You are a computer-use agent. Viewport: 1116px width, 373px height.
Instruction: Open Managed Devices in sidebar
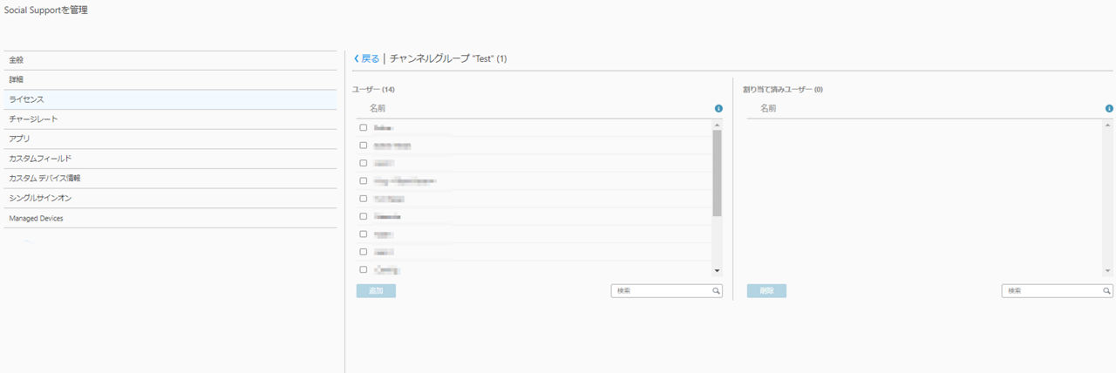click(x=170, y=218)
